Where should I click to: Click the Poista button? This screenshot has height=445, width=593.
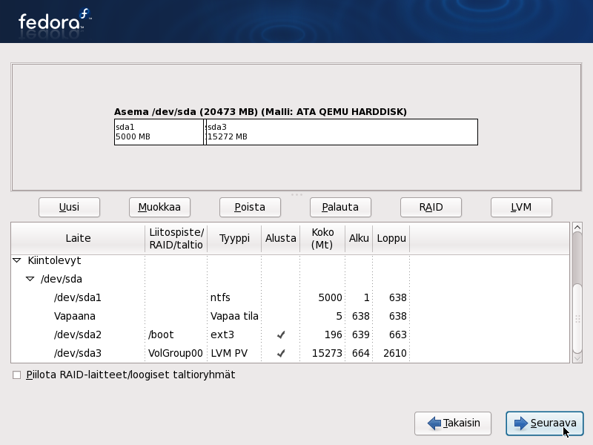coord(250,207)
